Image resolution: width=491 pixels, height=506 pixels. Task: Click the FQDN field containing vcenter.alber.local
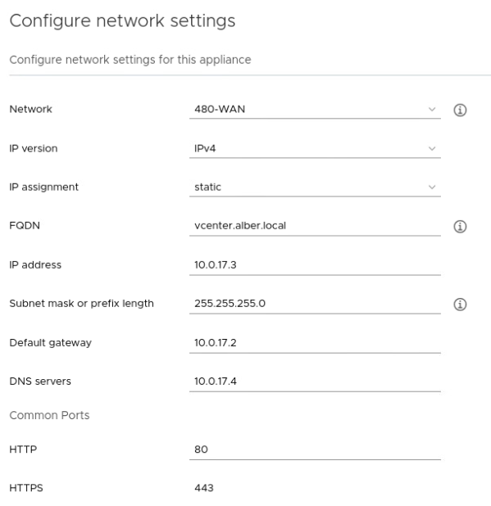tap(315, 226)
